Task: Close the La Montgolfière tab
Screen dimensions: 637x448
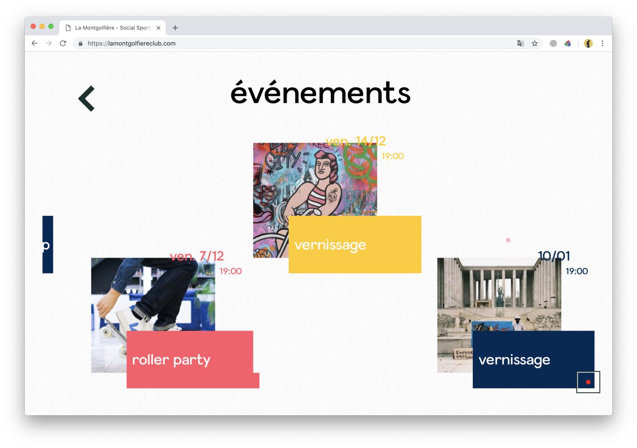Action: pos(158,28)
